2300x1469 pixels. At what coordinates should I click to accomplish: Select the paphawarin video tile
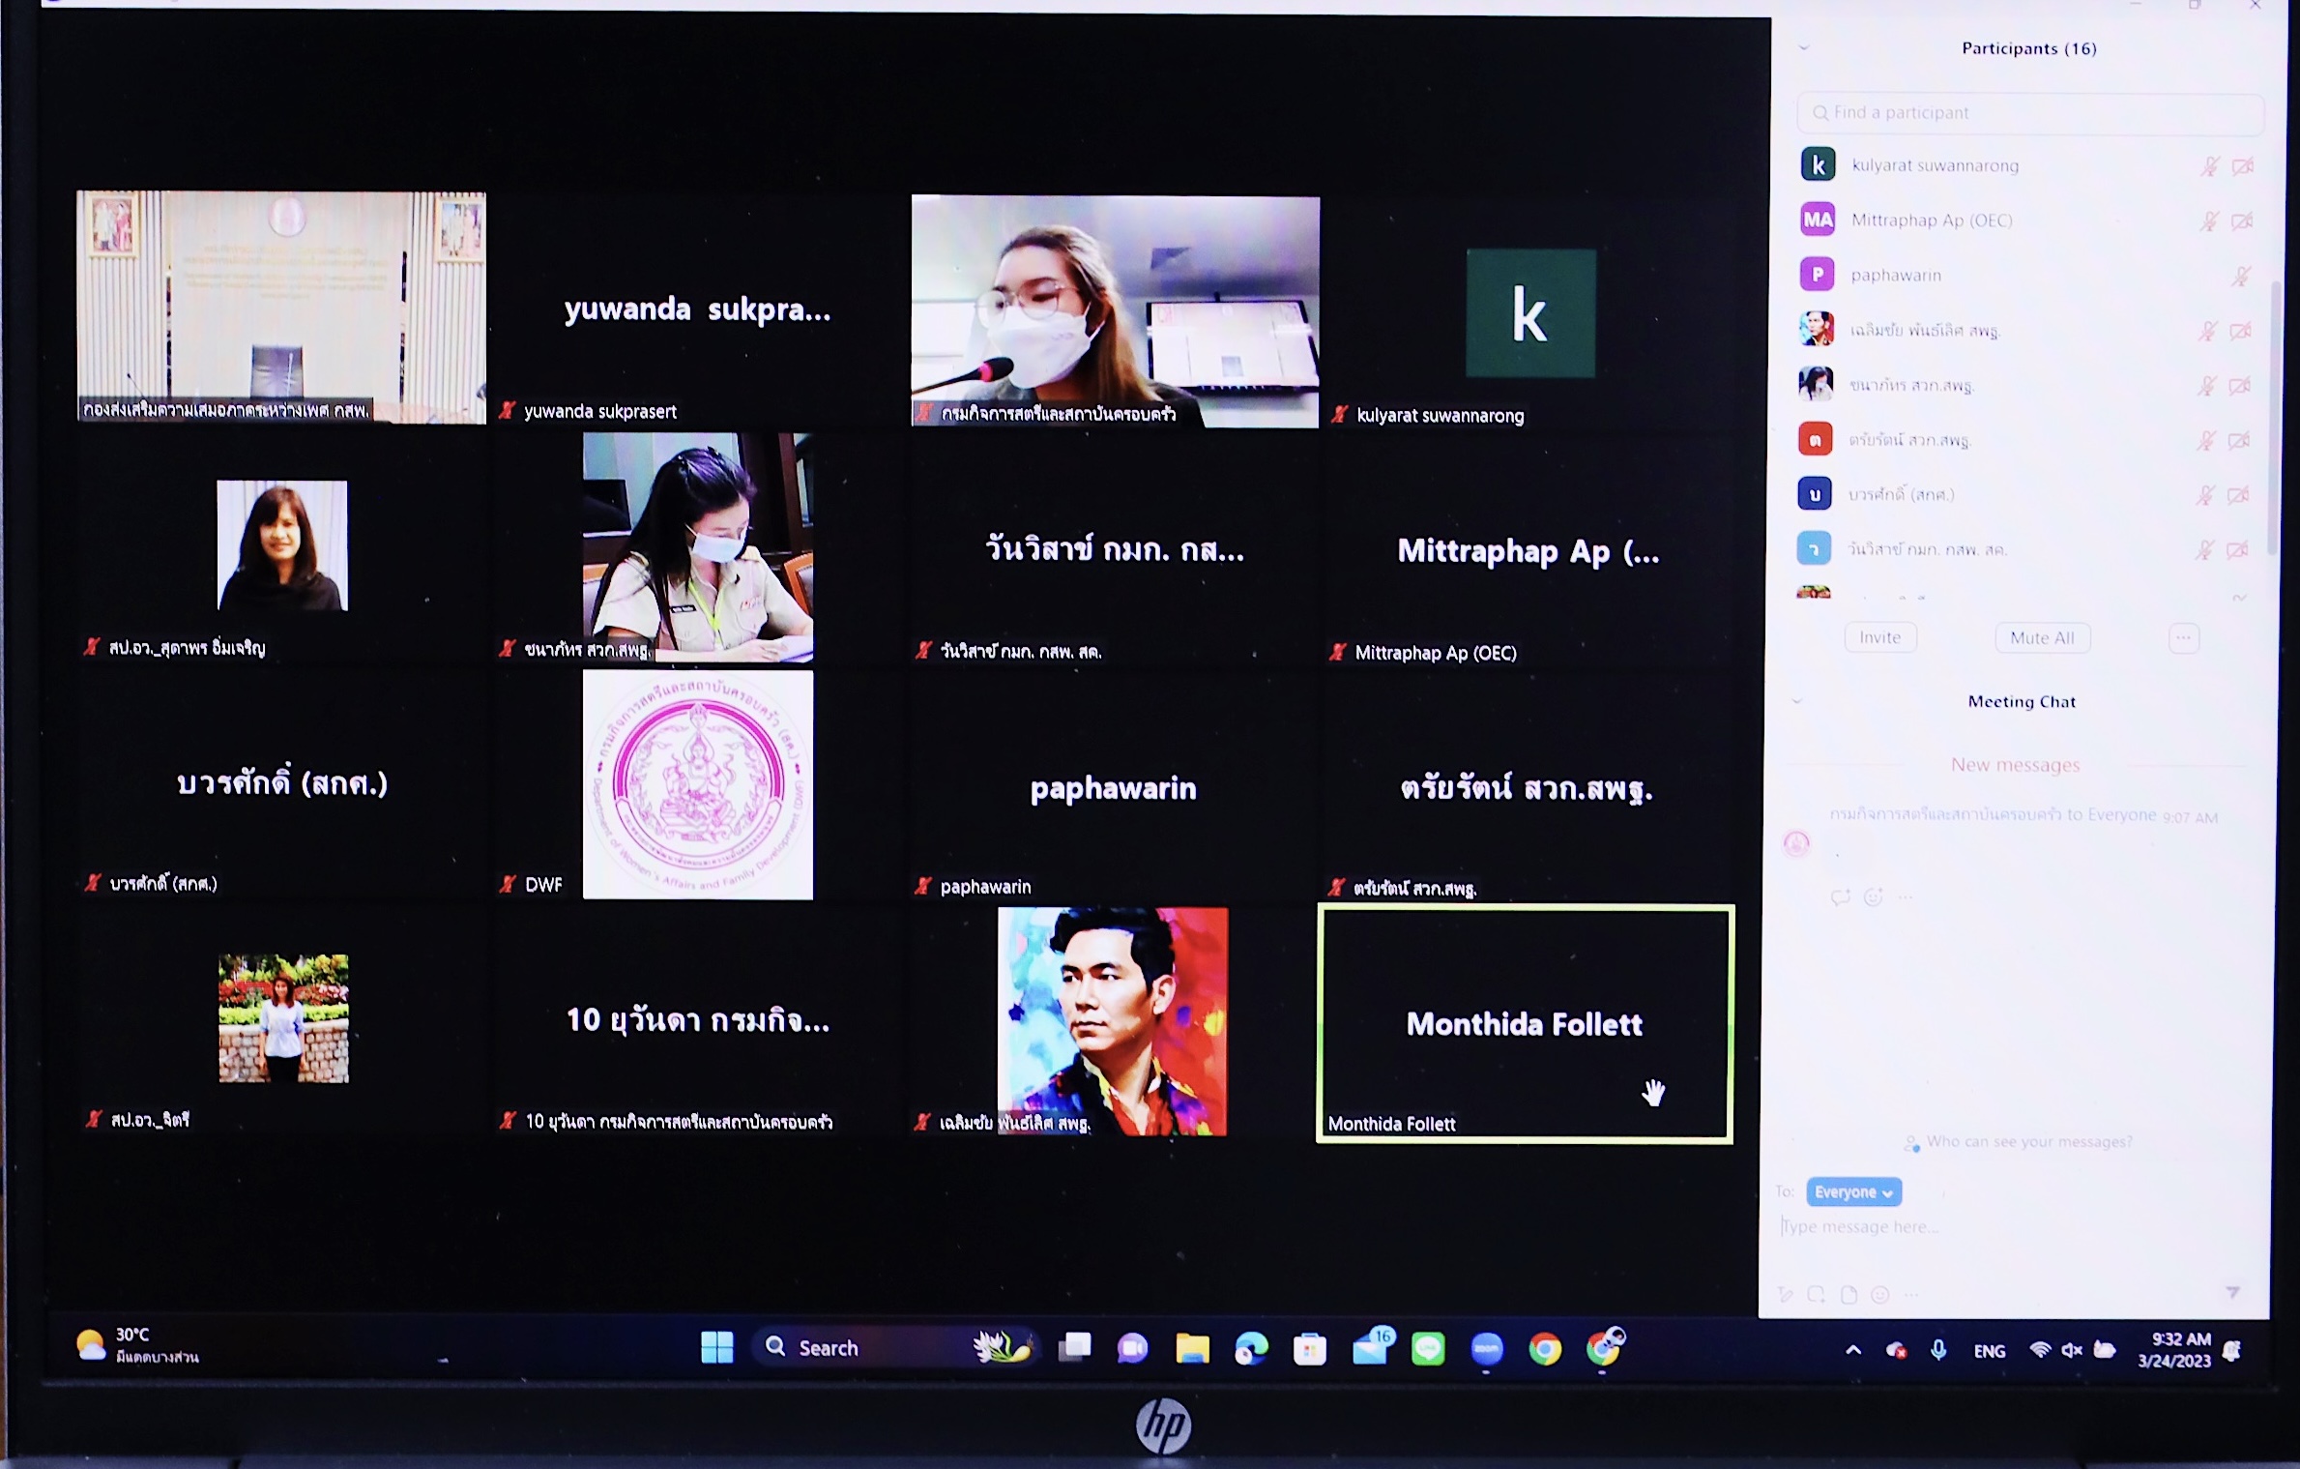point(1114,786)
